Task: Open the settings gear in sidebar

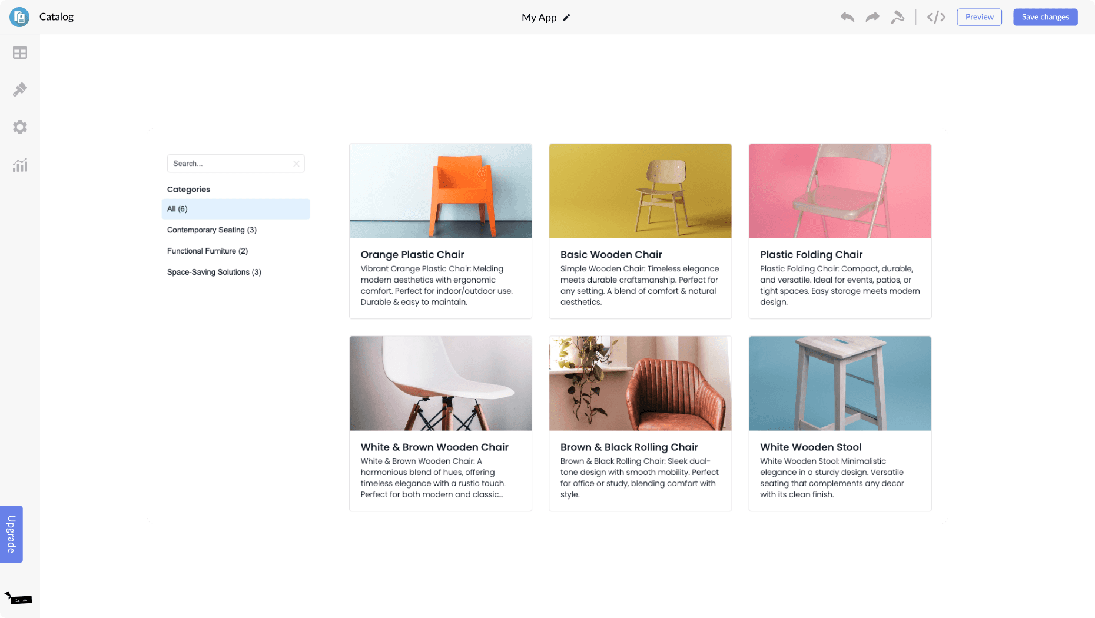Action: pyautogui.click(x=20, y=127)
